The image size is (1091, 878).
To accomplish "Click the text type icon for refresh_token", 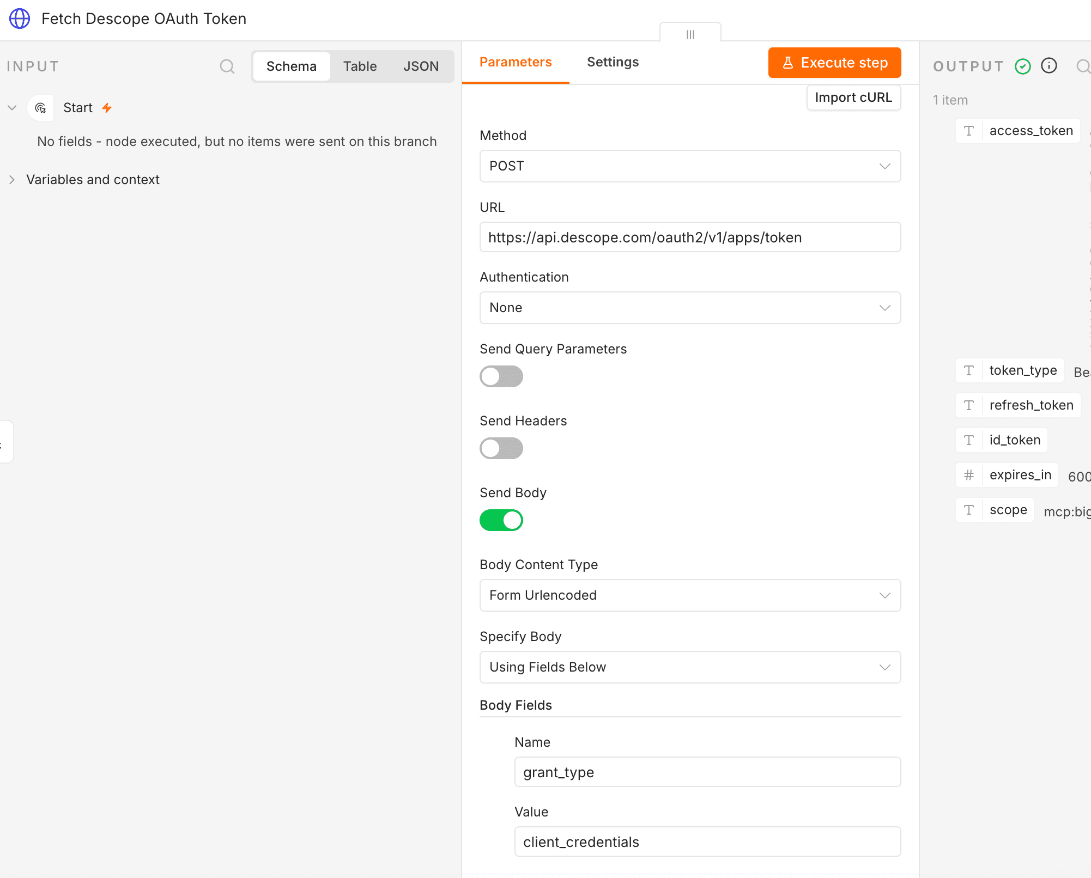I will point(969,405).
